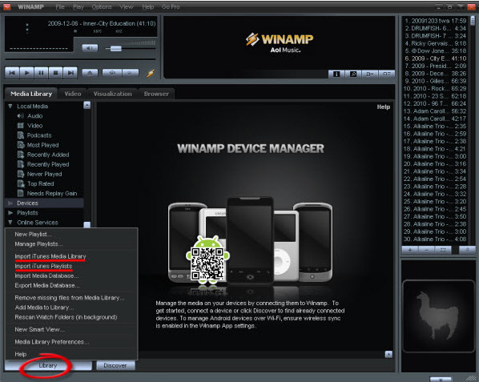479x382 pixels.
Task: Click the Library button at bottom
Action: pos(48,365)
